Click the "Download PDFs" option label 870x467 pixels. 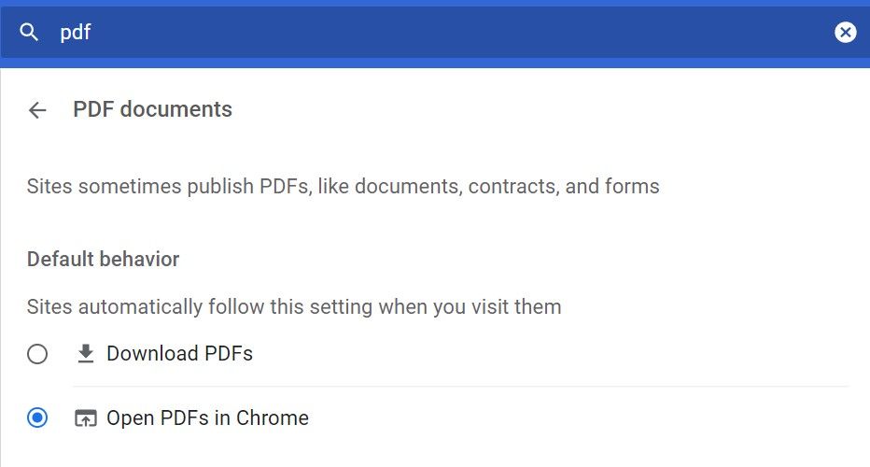pyautogui.click(x=179, y=354)
